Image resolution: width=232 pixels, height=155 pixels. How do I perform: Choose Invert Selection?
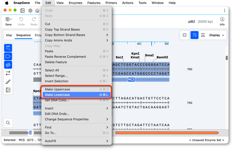[x=77, y=81]
